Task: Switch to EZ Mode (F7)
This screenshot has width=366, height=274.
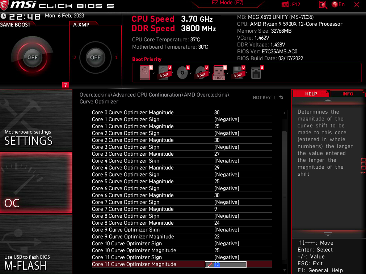Action: pos(228,3)
